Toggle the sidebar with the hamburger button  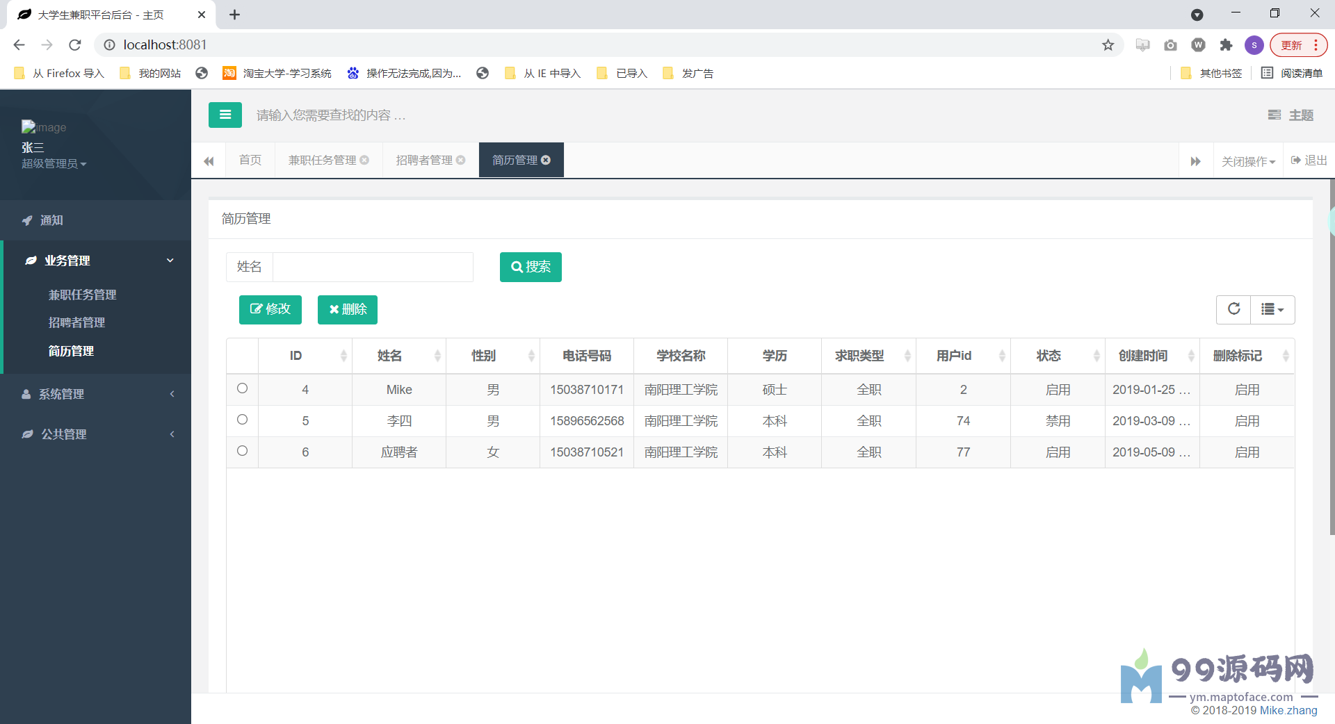[225, 115]
